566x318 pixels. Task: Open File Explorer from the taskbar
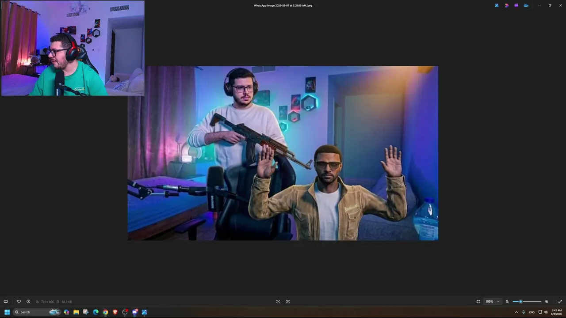point(76,312)
